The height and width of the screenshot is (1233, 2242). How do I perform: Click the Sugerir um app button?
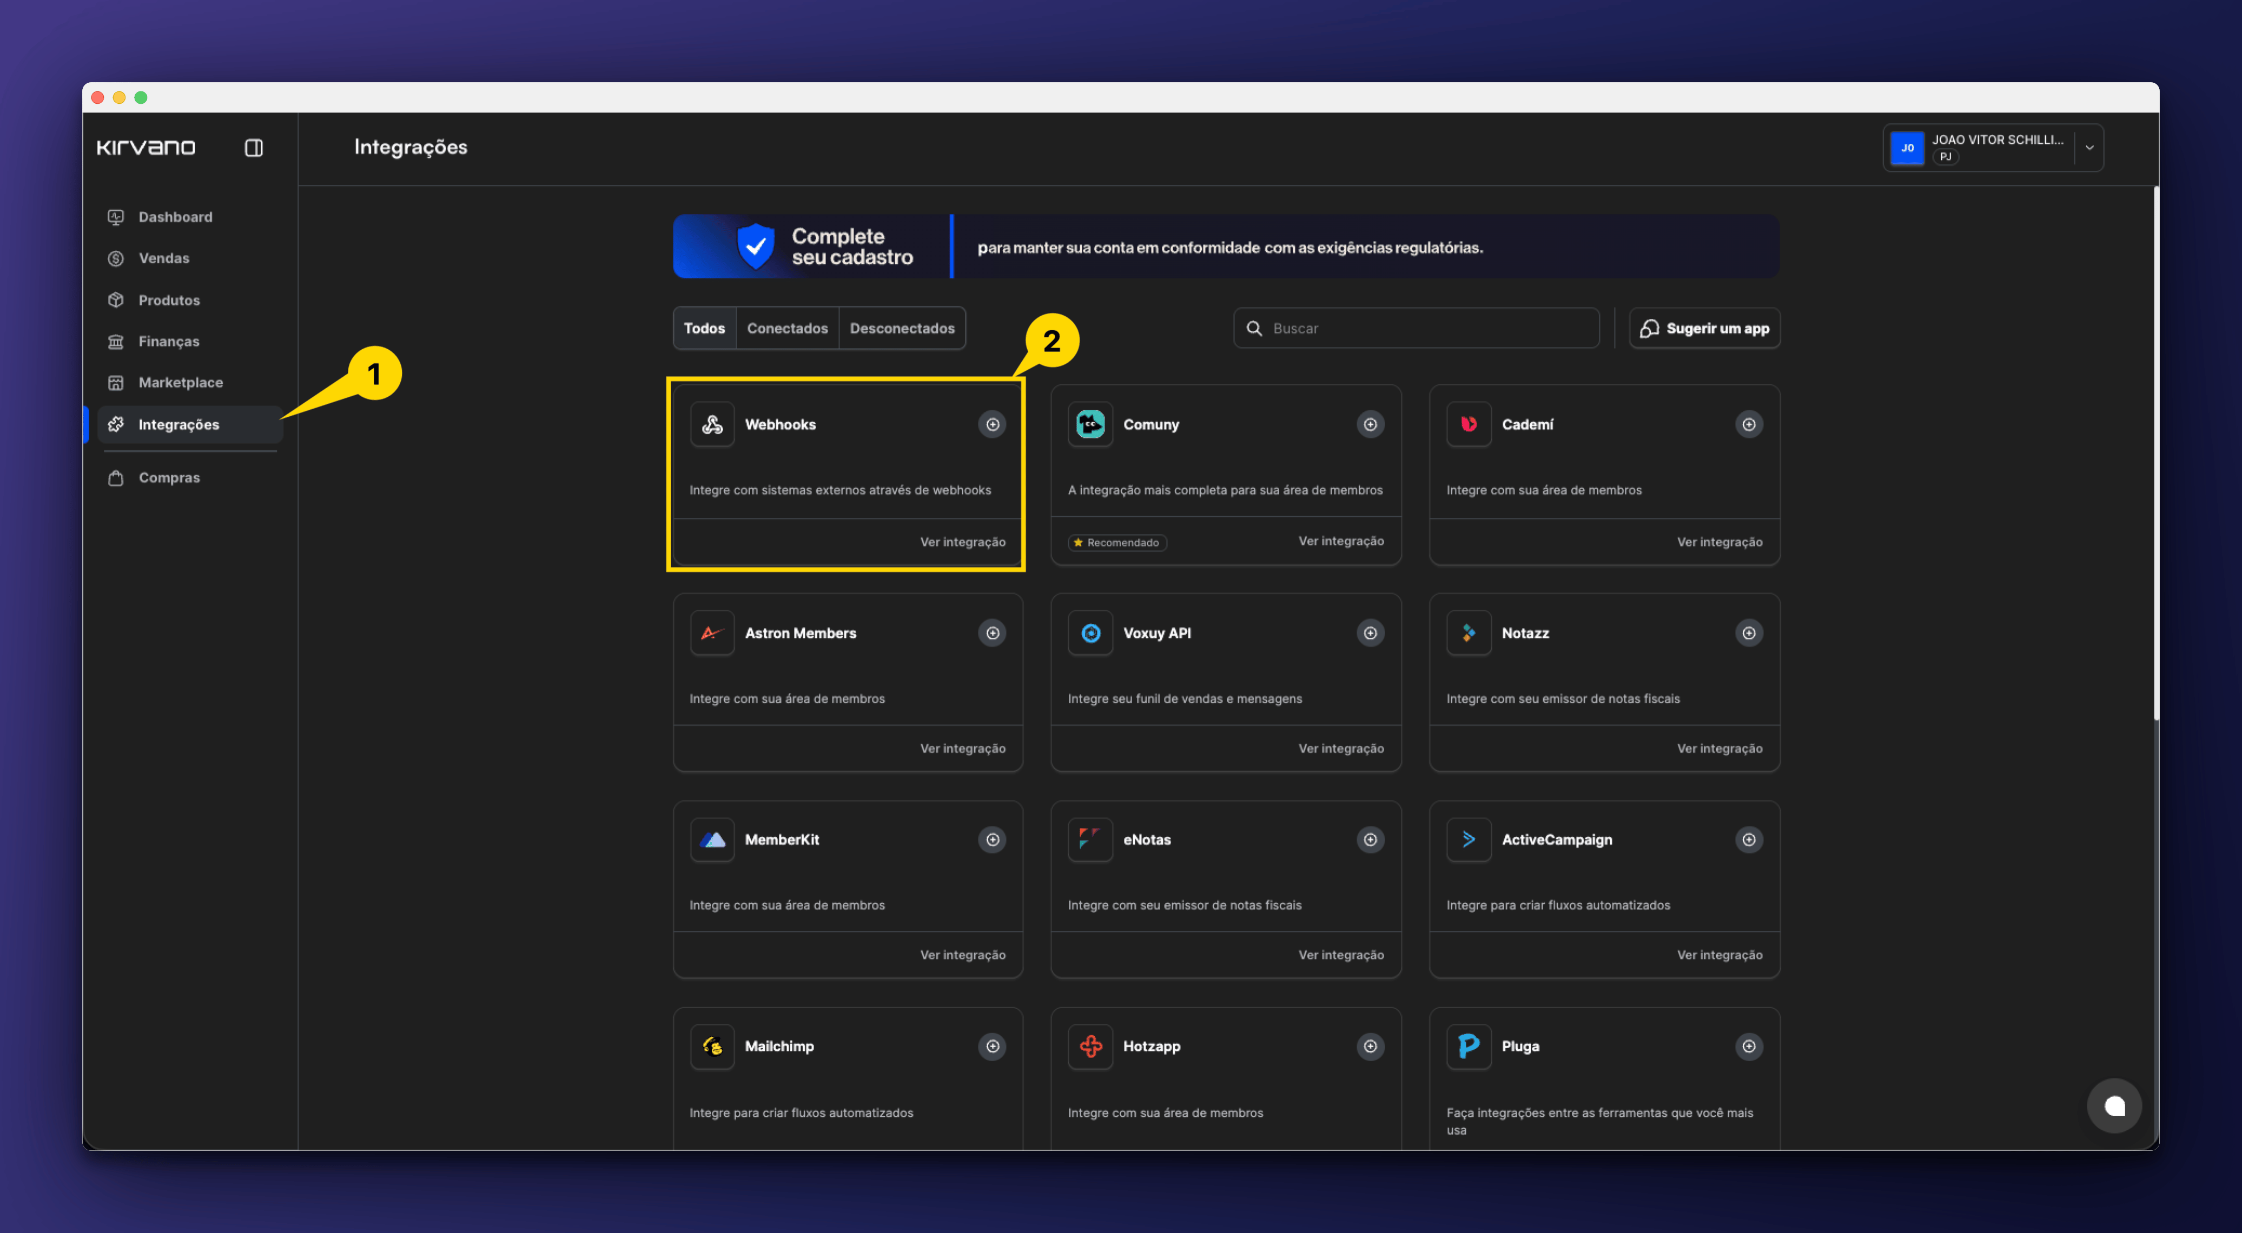pos(1704,328)
